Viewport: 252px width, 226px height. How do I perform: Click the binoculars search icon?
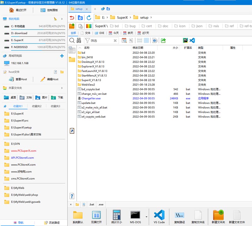[79, 40]
